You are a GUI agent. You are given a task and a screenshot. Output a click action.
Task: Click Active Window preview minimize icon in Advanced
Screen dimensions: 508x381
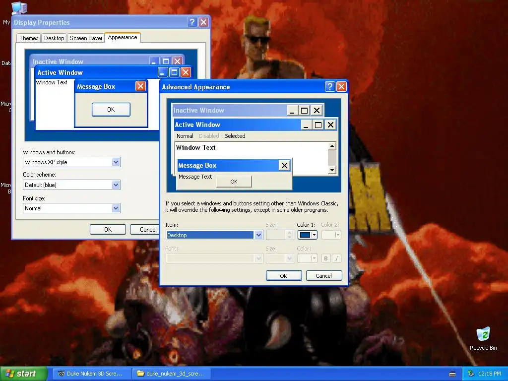click(x=306, y=125)
